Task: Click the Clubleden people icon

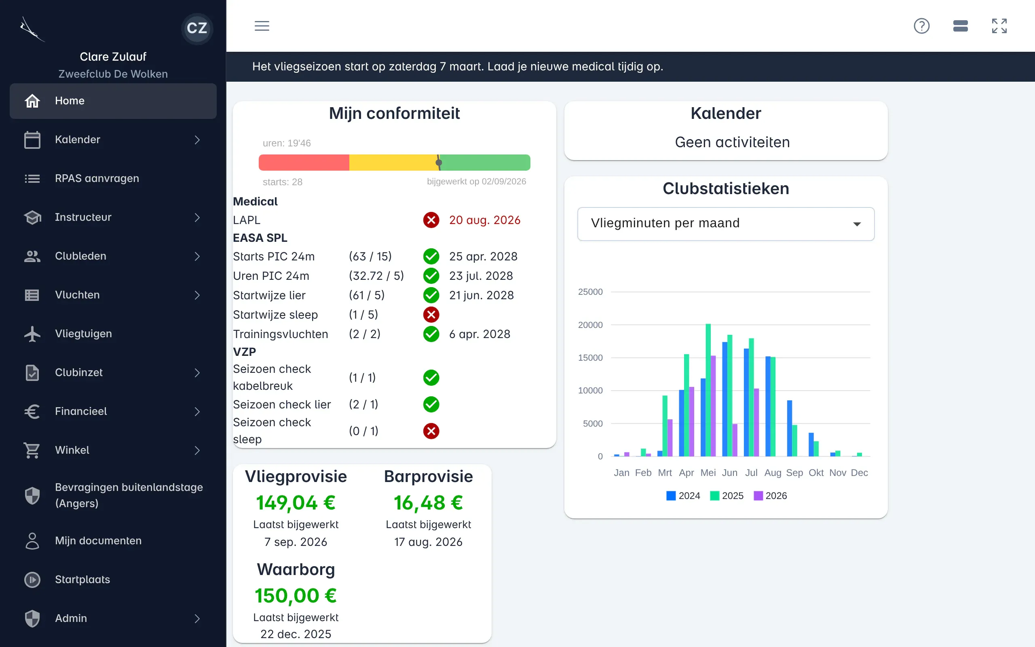Action: click(32, 256)
